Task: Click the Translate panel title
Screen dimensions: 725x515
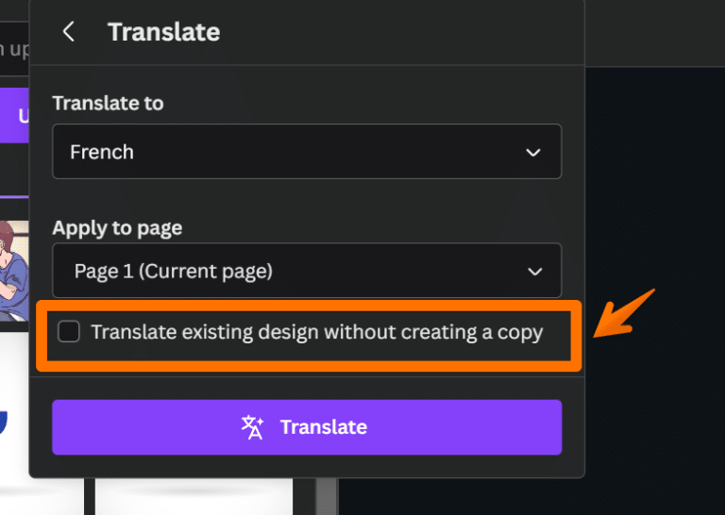Action: (x=163, y=32)
